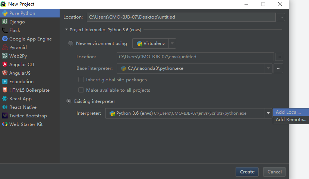Choose the Django project icon

coord(5,22)
